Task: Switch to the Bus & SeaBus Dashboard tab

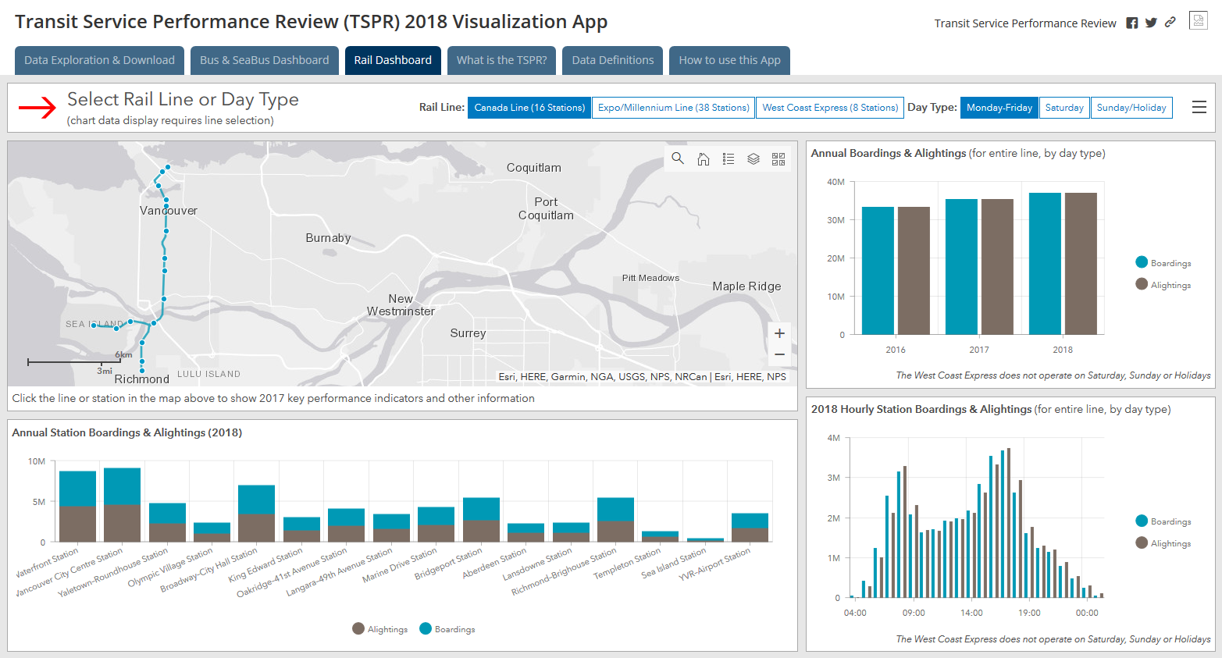Action: [264, 60]
